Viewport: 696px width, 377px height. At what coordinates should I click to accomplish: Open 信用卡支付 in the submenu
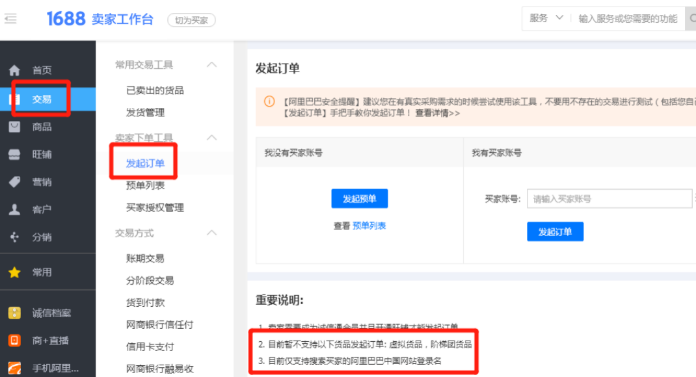[x=150, y=347]
